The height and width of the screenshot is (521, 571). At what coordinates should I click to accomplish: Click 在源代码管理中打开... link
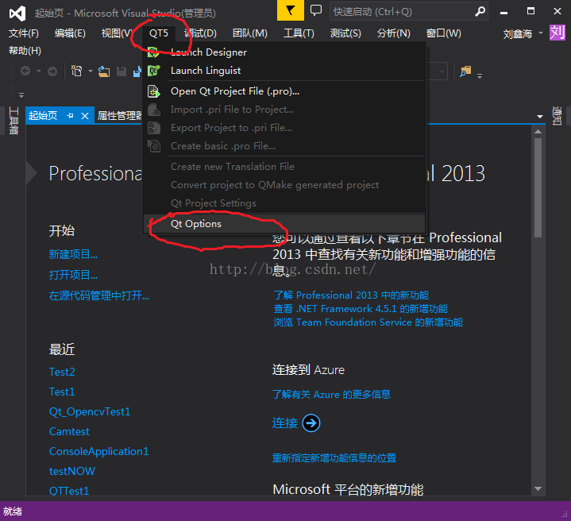point(99,295)
